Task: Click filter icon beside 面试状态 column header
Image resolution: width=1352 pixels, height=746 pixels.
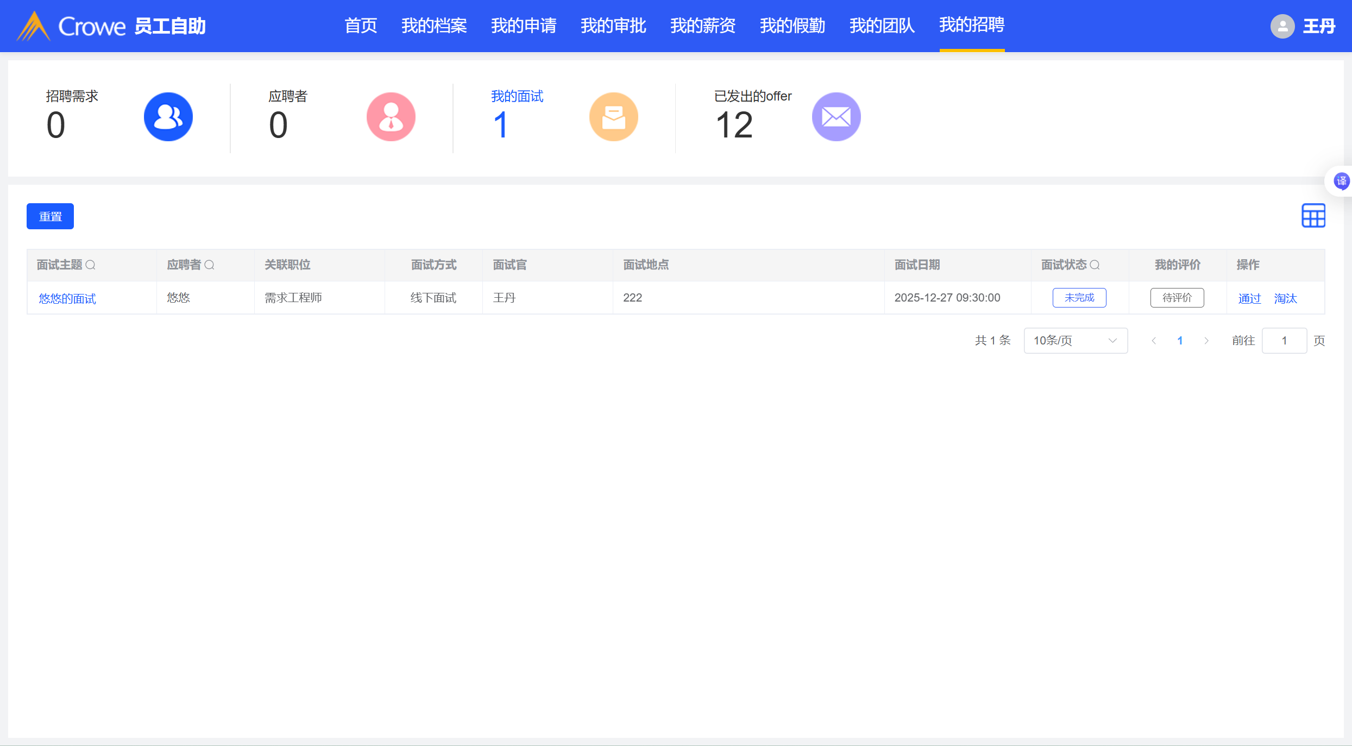Action: tap(1095, 265)
